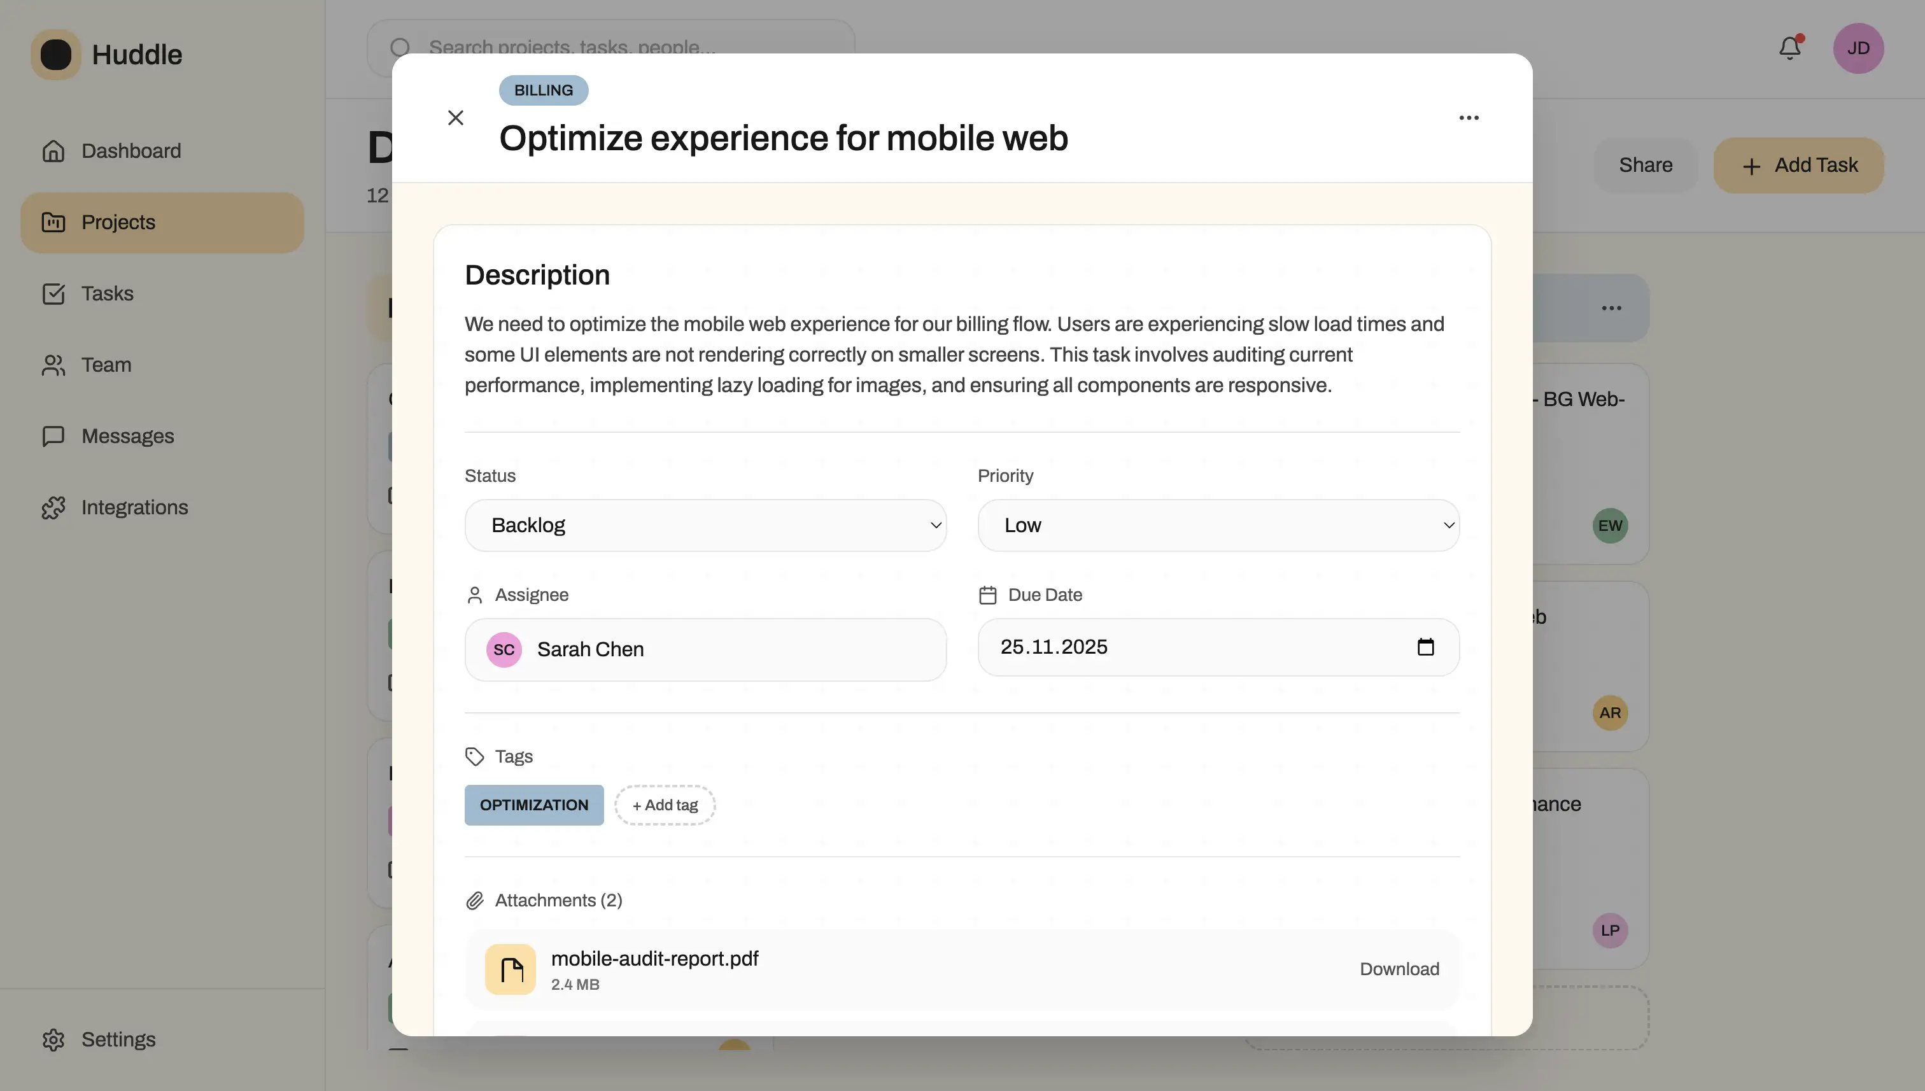Image resolution: width=1925 pixels, height=1091 pixels.
Task: Add a new tag using Add tag
Action: [664, 804]
